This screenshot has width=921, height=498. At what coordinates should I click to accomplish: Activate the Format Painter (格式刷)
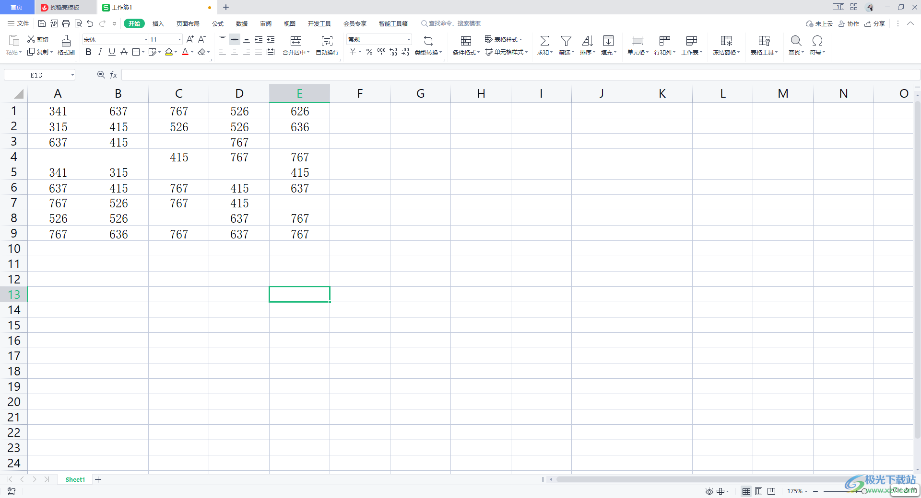tap(66, 45)
